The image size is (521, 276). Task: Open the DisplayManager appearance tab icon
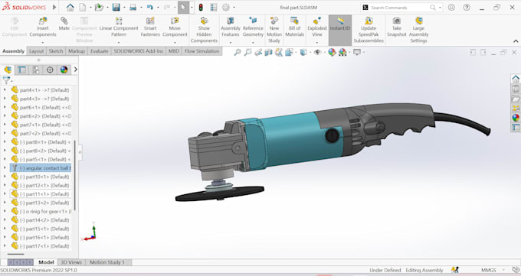(64, 70)
